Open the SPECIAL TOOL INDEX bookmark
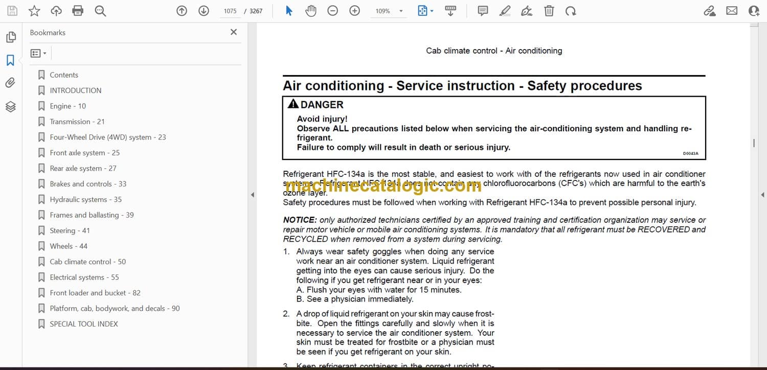The height and width of the screenshot is (370, 767). (x=84, y=324)
